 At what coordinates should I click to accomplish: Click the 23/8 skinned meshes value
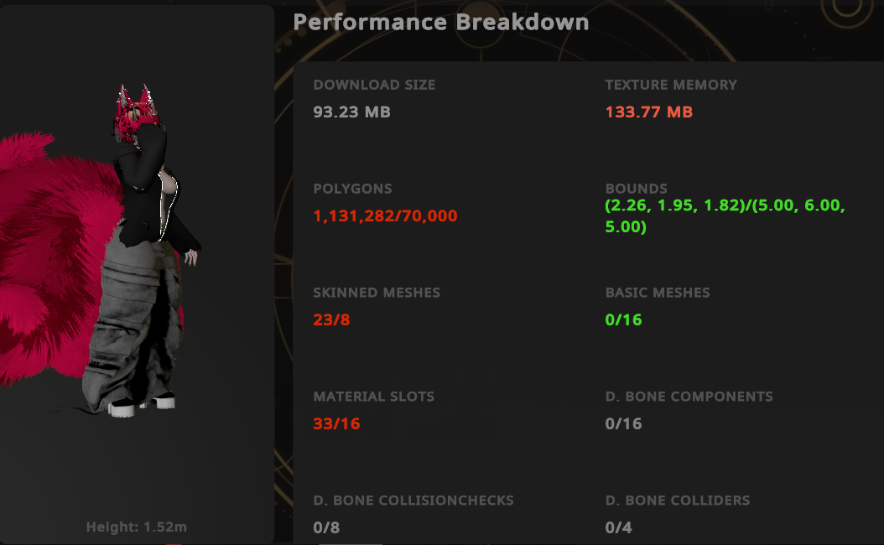click(331, 319)
